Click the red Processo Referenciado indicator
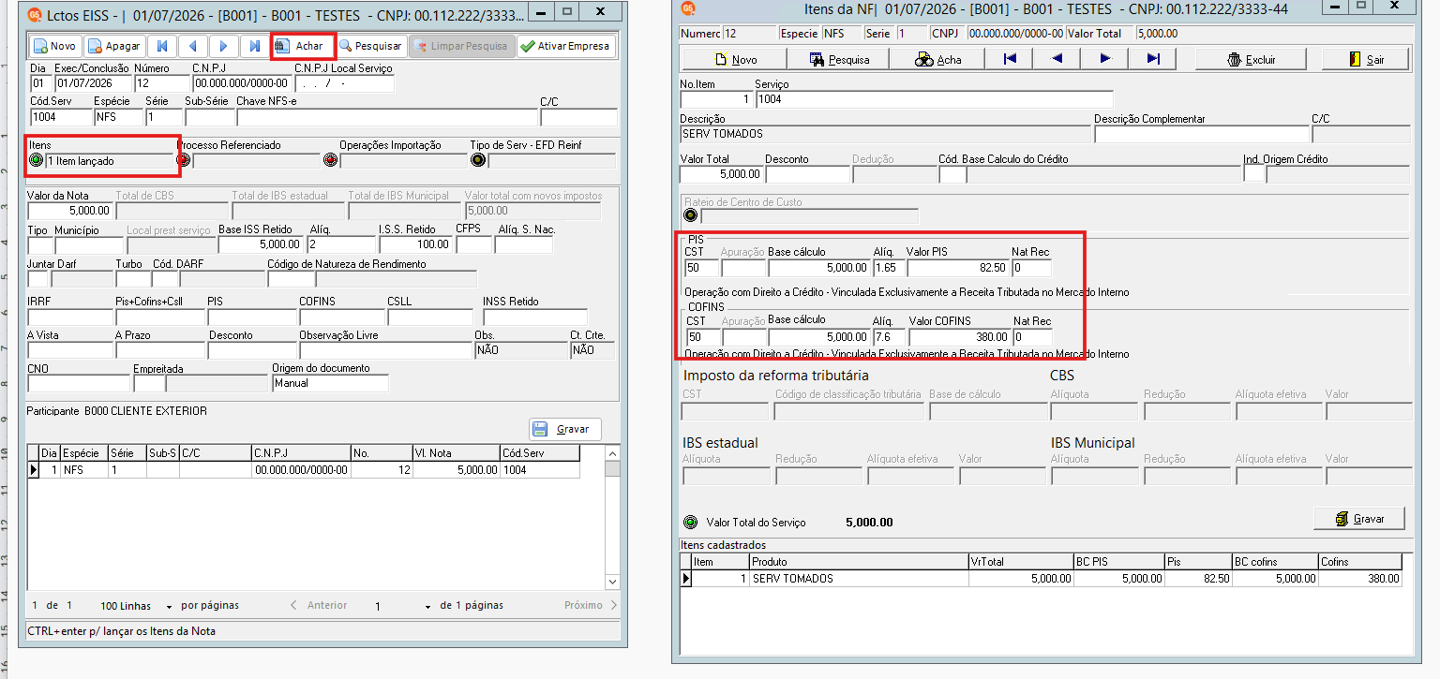The height and width of the screenshot is (679, 1440). coord(184,160)
